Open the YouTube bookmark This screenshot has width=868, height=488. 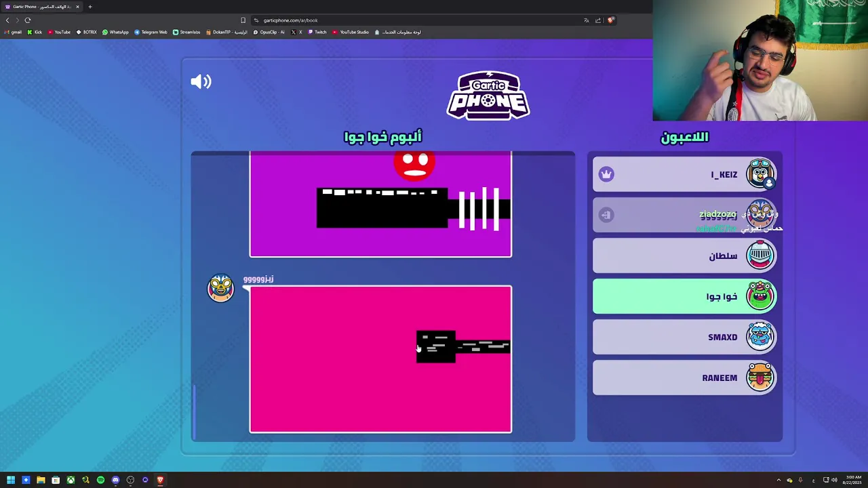[x=59, y=32]
